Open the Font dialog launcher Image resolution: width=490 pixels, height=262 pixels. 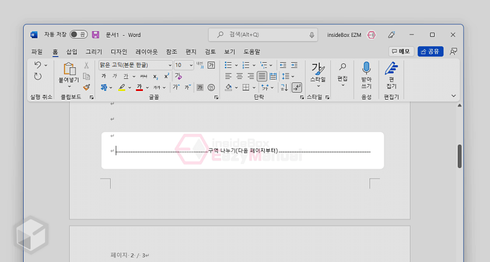click(x=216, y=97)
